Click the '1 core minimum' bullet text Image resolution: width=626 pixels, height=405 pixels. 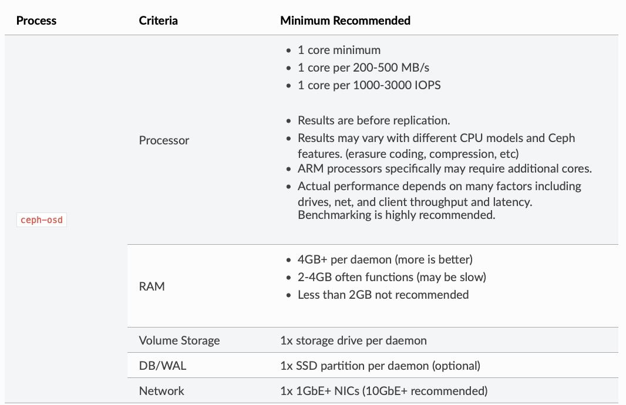tap(339, 50)
